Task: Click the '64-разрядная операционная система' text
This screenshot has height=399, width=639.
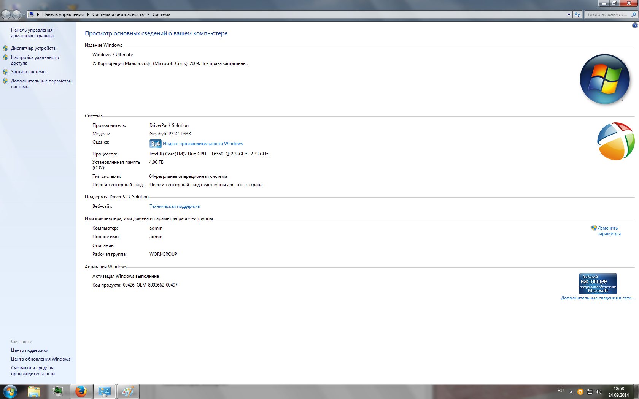Action: point(188,176)
